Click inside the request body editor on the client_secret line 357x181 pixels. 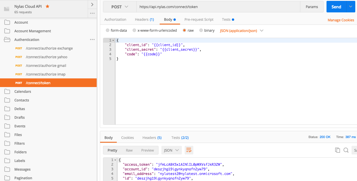pos(163,50)
